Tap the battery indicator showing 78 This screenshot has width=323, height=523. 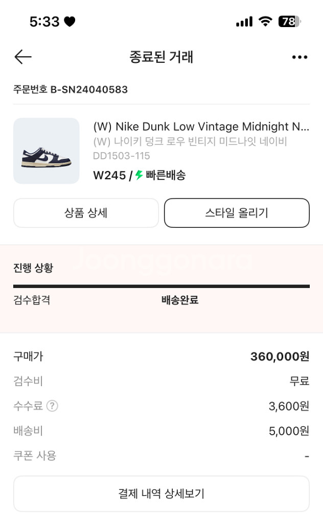click(289, 21)
